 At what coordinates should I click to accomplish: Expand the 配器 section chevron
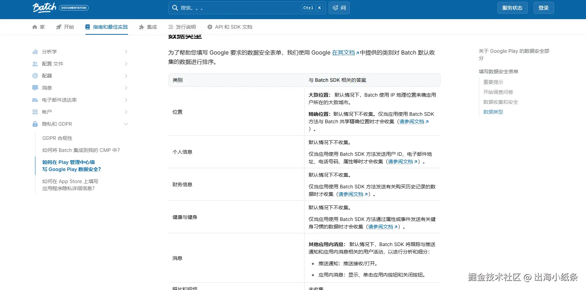(126, 76)
